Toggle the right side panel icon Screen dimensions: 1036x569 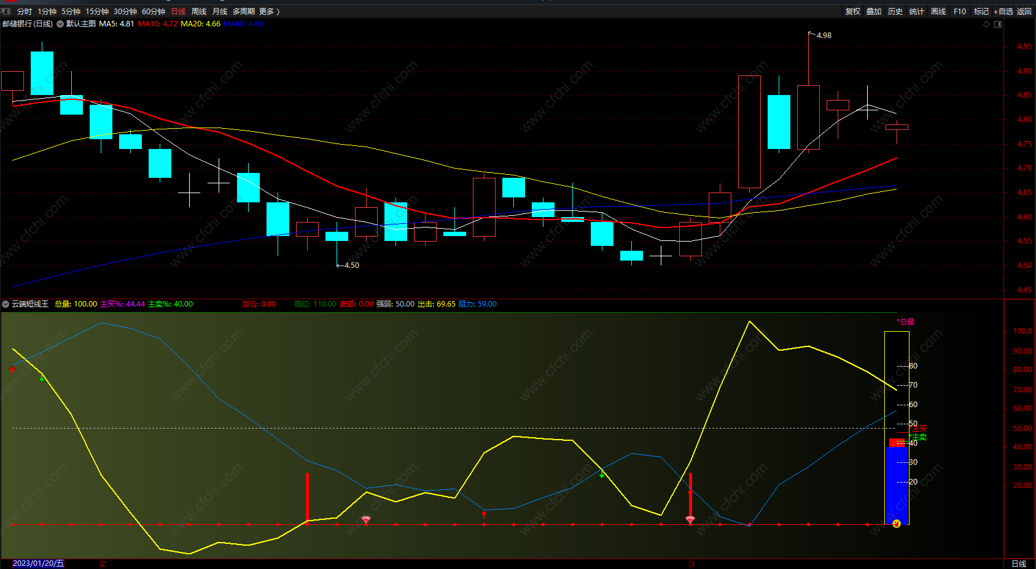(998, 25)
